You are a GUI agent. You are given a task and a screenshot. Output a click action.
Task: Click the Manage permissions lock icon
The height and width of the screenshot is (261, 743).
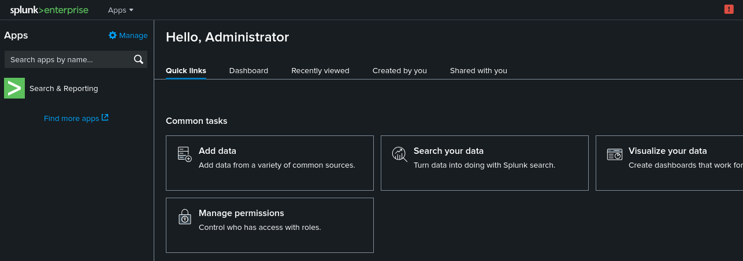click(184, 217)
